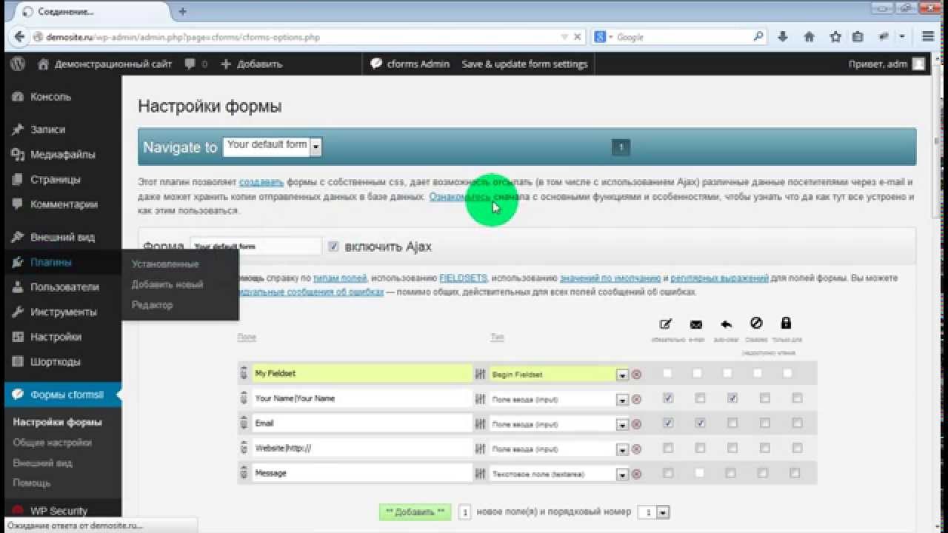Image resolution: width=948 pixels, height=533 pixels.
Task: Open field settings icon for Your Name
Action: [480, 399]
